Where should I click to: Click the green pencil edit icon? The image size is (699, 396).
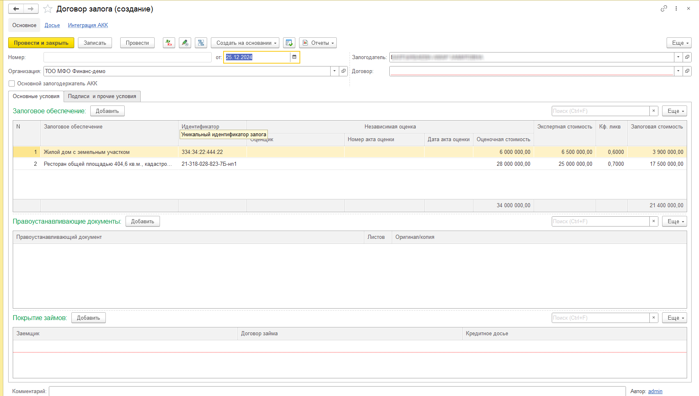point(185,43)
